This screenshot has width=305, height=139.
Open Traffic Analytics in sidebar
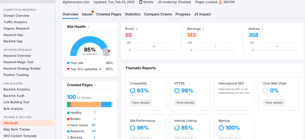pos(15,22)
